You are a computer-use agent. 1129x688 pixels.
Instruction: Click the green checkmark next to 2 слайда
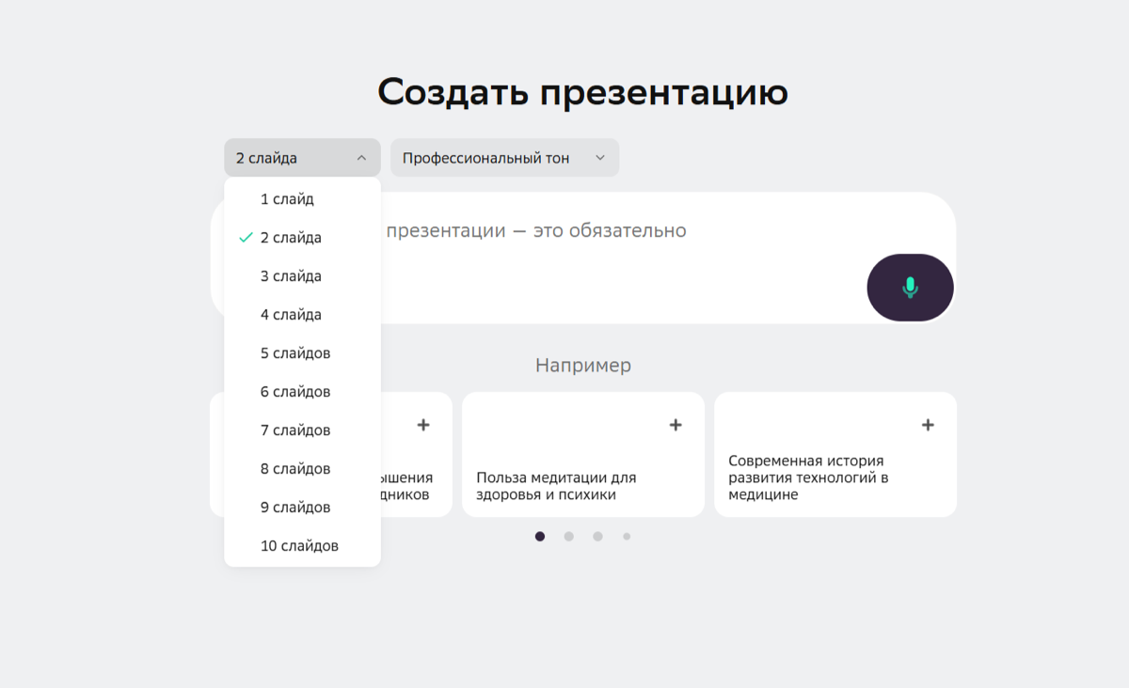[244, 237]
